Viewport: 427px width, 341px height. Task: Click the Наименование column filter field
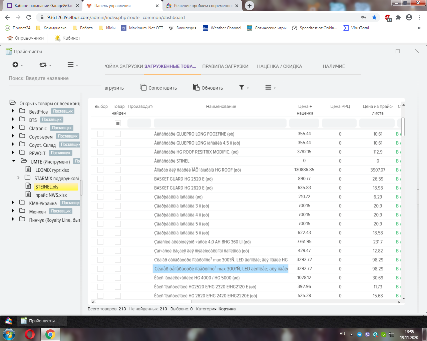point(220,123)
